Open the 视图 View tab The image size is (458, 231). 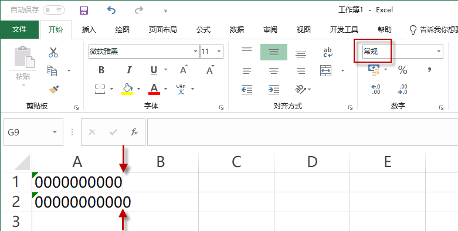click(303, 29)
